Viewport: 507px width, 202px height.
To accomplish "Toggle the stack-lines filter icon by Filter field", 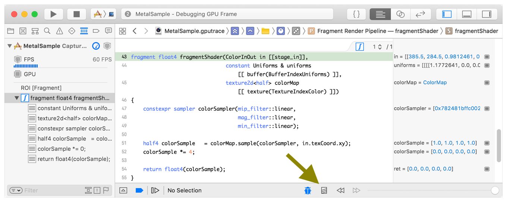I will click(88, 190).
